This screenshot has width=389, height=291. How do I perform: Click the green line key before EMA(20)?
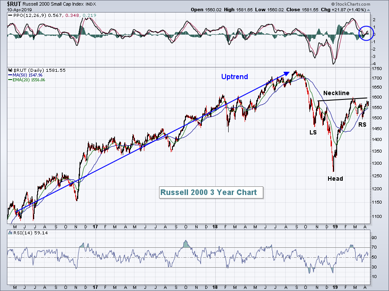pyautogui.click(x=10, y=80)
